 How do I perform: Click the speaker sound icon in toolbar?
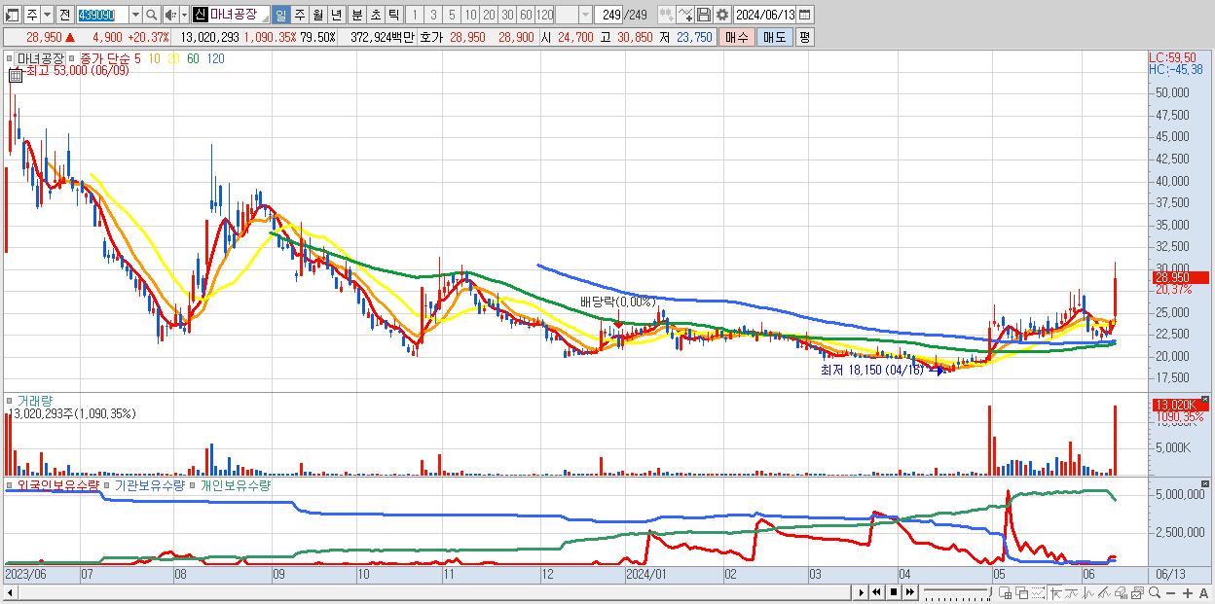tap(170, 15)
